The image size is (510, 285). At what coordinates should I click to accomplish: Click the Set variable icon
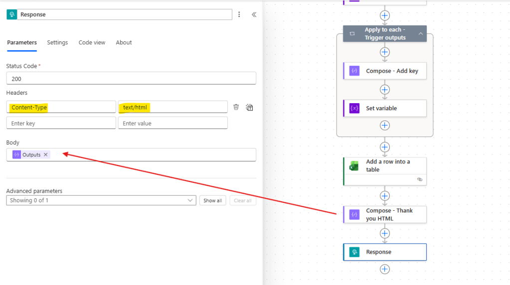[x=354, y=108]
